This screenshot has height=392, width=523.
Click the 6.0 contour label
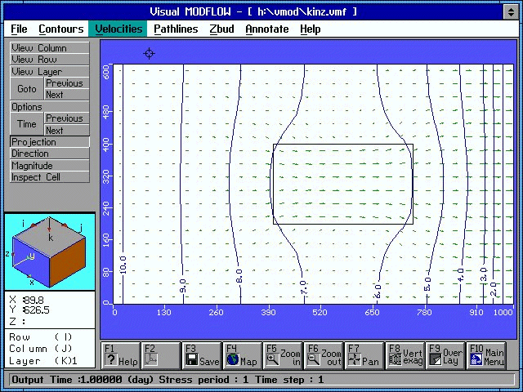tap(378, 292)
